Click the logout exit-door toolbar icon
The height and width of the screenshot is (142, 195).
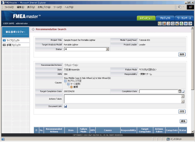pos(190,23)
